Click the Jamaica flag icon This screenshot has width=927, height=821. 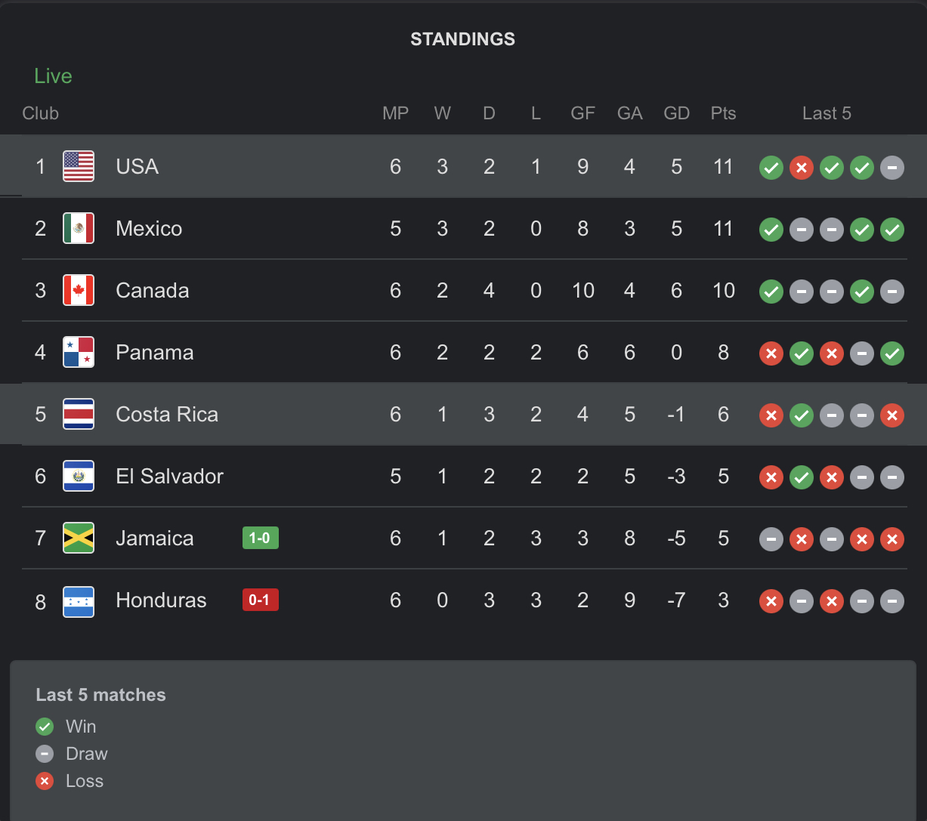79,538
